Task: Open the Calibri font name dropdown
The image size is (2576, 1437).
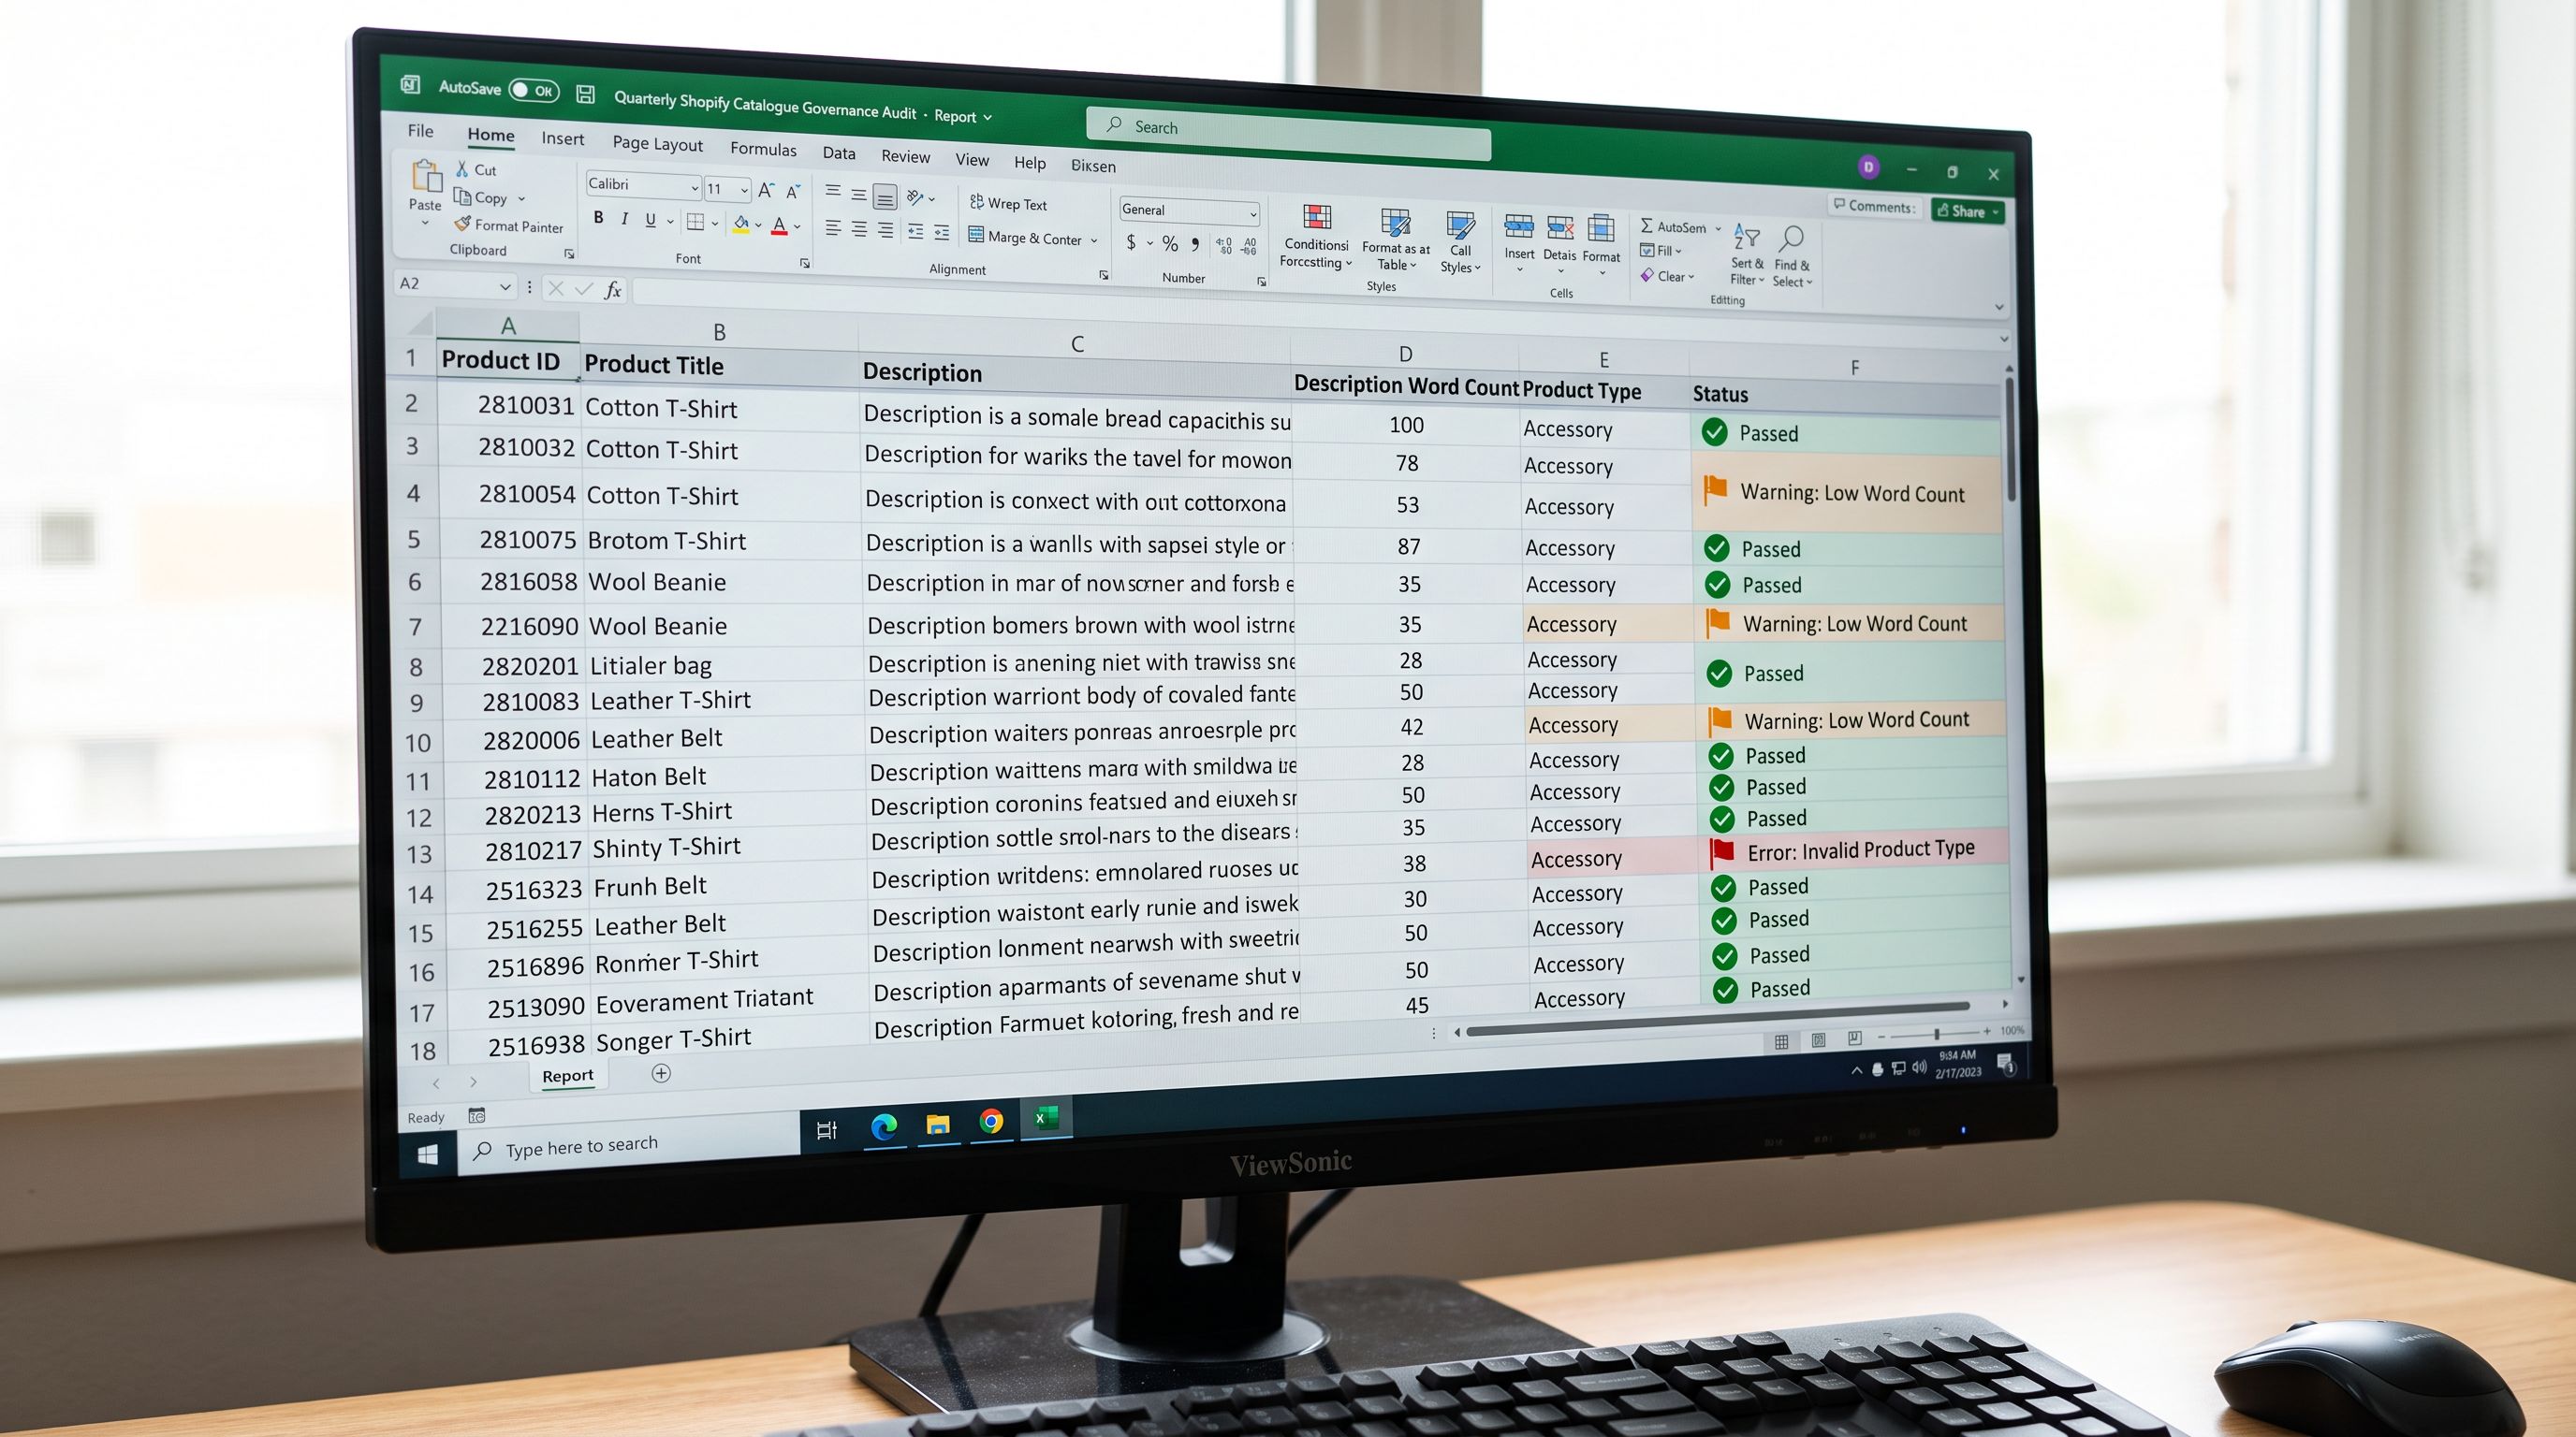Action: 694,187
